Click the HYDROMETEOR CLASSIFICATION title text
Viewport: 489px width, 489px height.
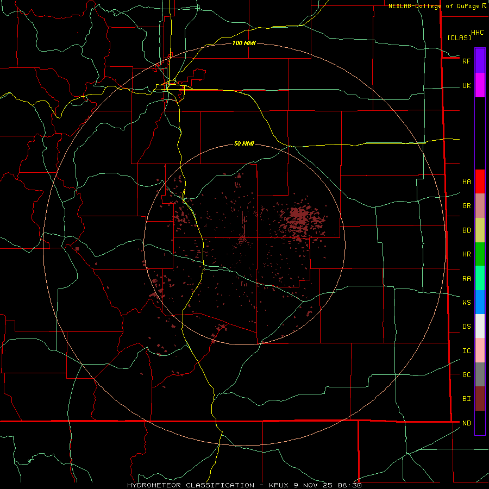click(191, 485)
